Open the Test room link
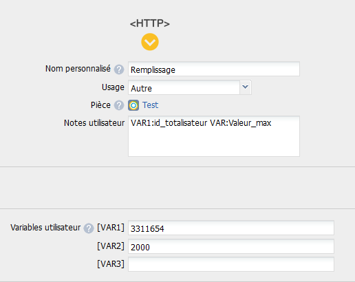The image size is (355, 282). pyautogui.click(x=150, y=105)
